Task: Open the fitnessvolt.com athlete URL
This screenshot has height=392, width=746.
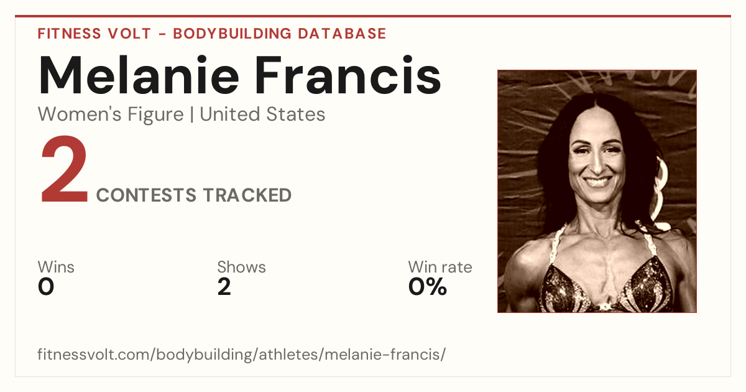Action: (x=242, y=355)
